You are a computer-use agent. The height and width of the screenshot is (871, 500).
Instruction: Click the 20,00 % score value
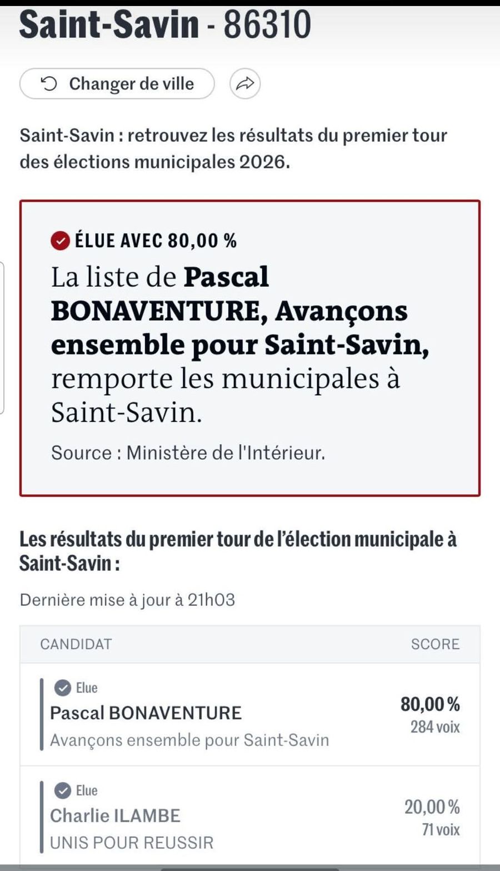coord(432,807)
